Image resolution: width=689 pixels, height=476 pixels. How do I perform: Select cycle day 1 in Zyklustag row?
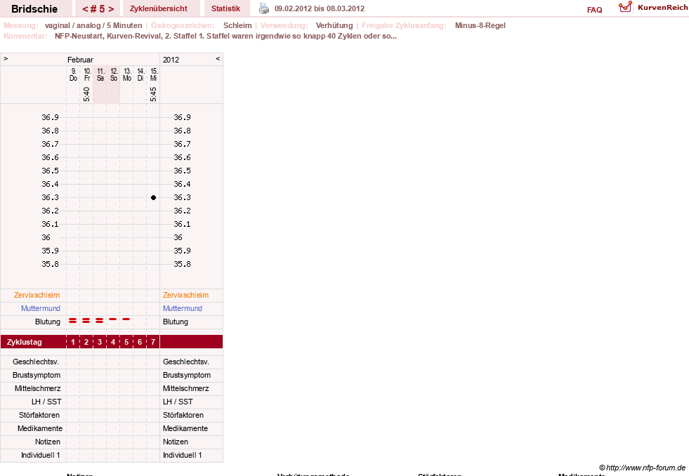click(73, 342)
